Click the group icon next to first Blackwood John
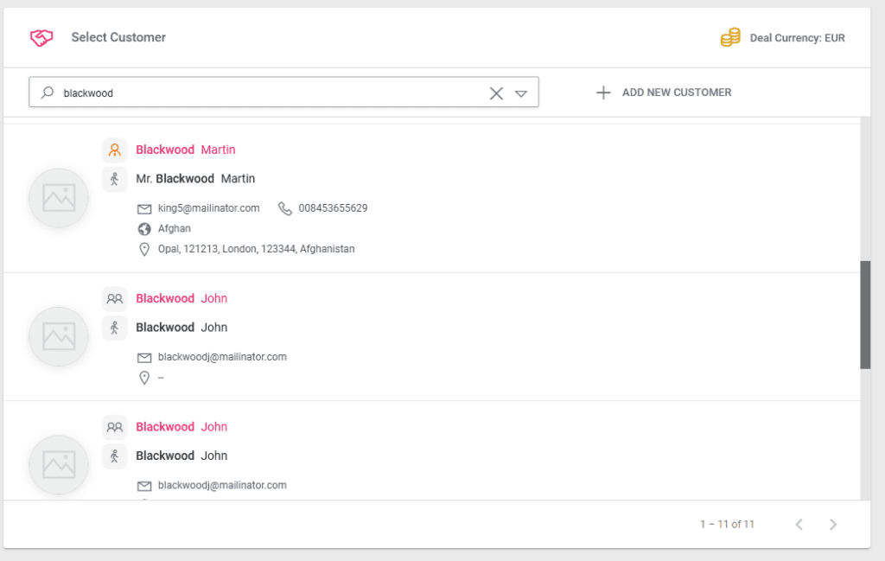Image resolution: width=885 pixels, height=561 pixels. coord(114,297)
